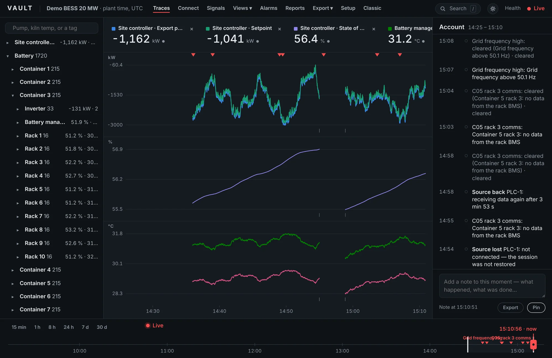Open the Views dropdown menu
This screenshot has height=358, width=552.
point(242,8)
